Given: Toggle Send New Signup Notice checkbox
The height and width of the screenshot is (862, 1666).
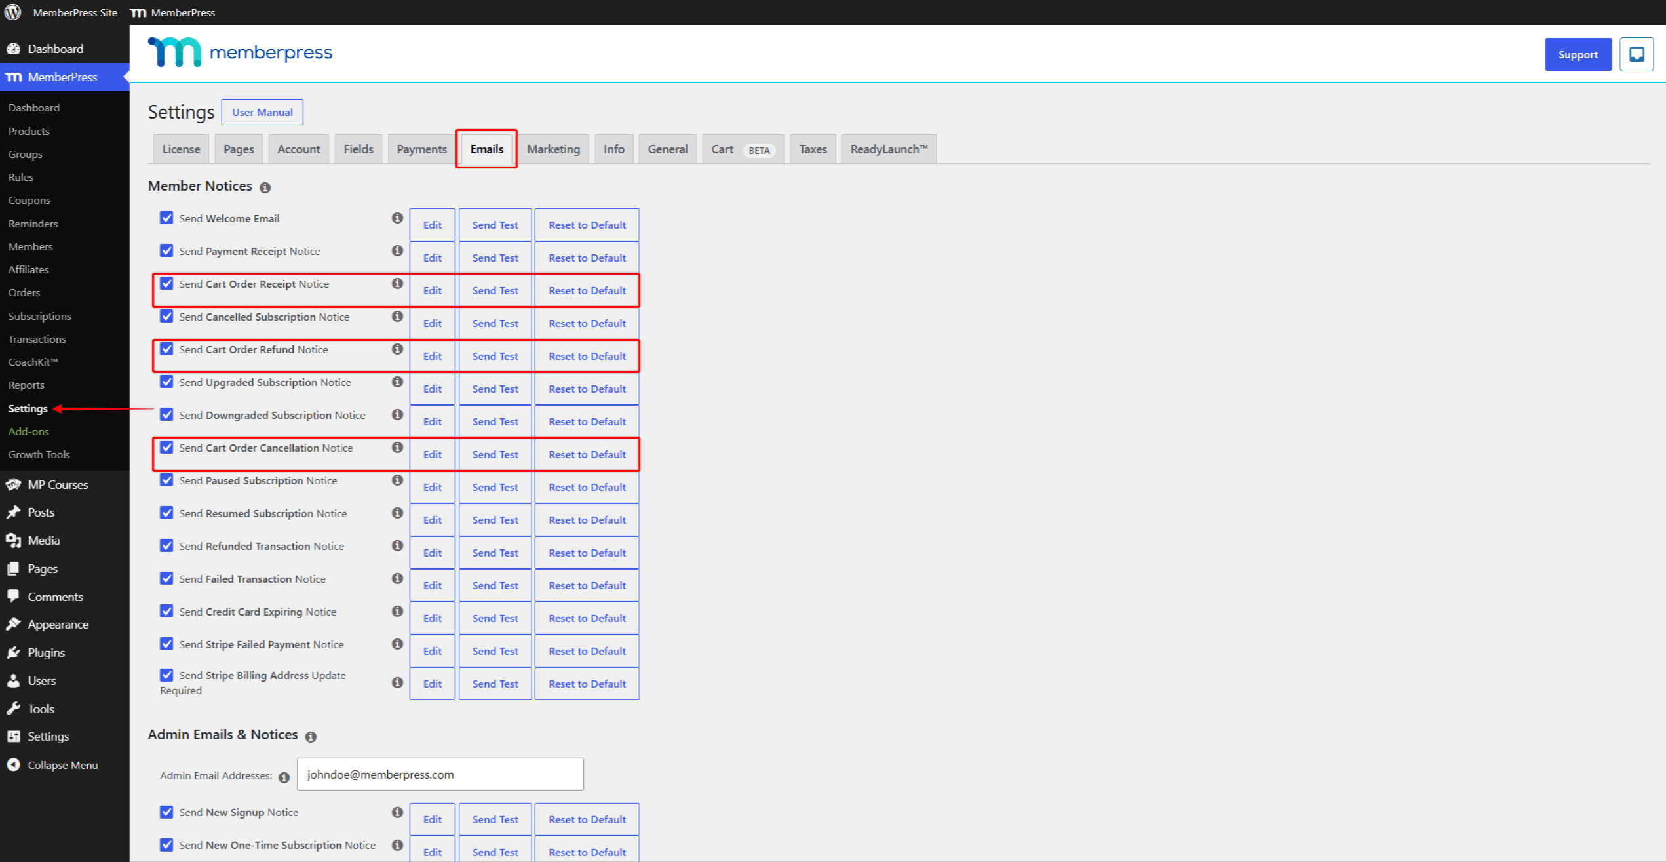Looking at the screenshot, I should (x=166, y=813).
